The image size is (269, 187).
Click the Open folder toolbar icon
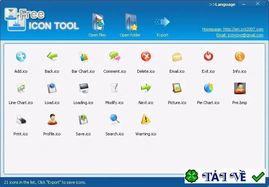point(131,22)
